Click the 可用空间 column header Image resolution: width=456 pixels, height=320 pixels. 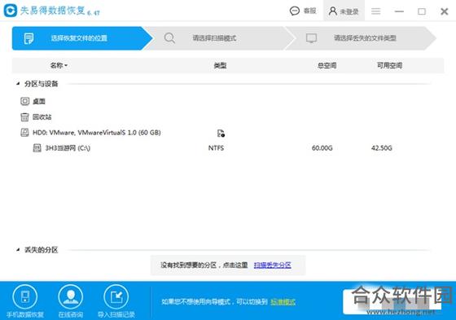tap(389, 65)
